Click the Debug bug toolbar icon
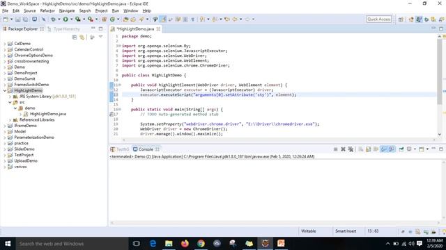Screen dimensions: 446x250 pos(53,19)
